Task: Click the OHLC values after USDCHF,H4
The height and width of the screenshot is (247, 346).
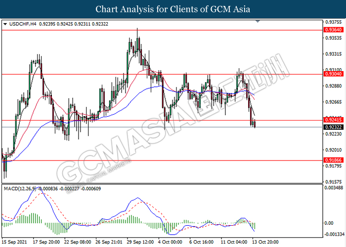Action: pyautogui.click(x=74, y=24)
